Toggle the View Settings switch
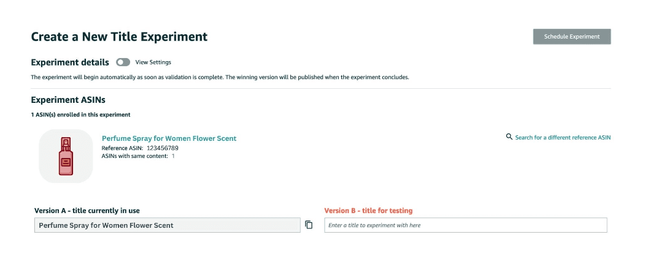This screenshot has height=278, width=666. pyautogui.click(x=123, y=62)
